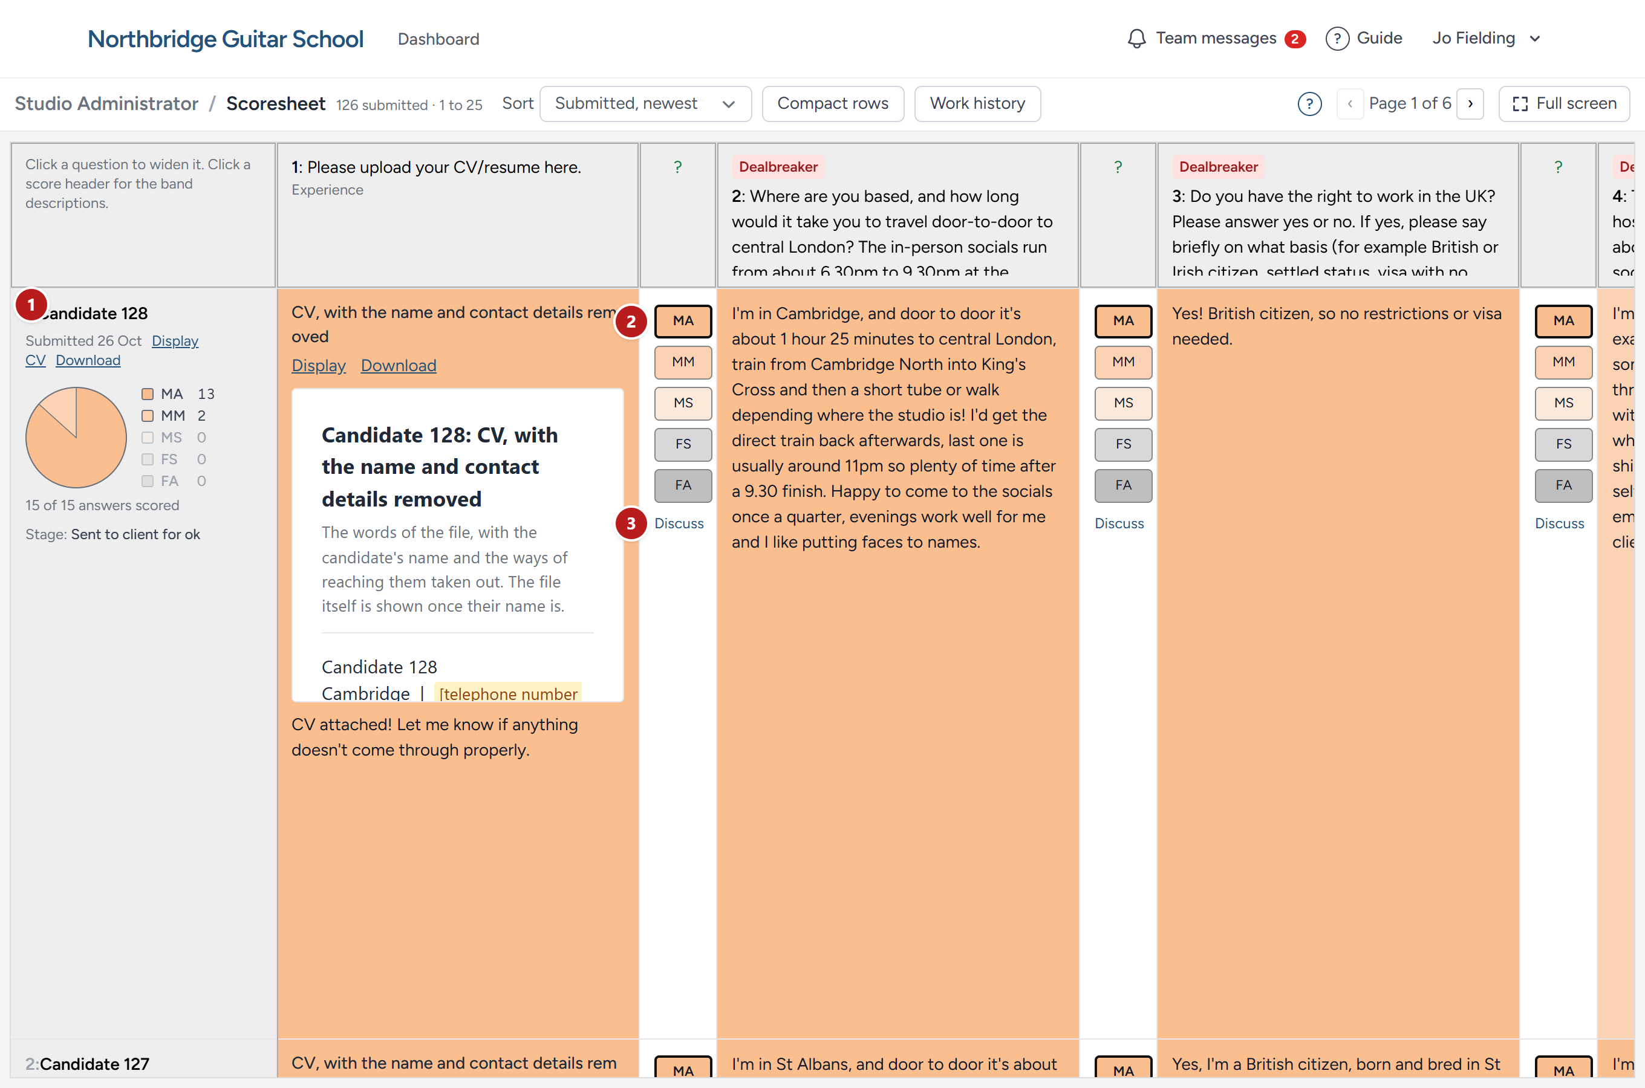Toggle Compact rows
Screen dimensions: 1645x1088
point(832,104)
